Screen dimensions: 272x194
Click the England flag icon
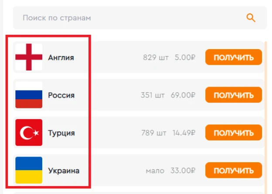(29, 57)
